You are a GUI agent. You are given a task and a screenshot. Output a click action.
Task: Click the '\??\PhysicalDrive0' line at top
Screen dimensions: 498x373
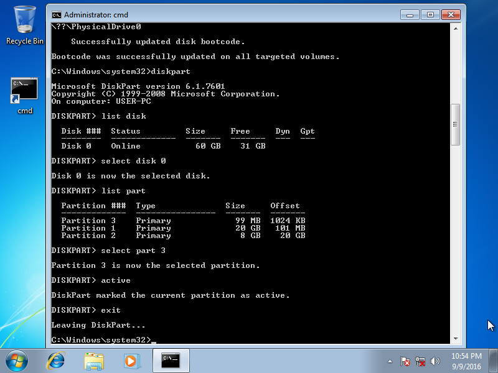tap(96, 27)
